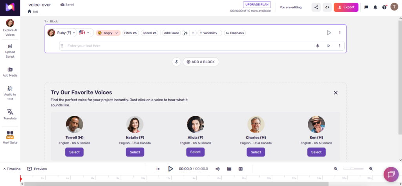Preview the voice via Terrell's photo
Viewport: 402px width, 186px height.
pyautogui.click(x=74, y=124)
